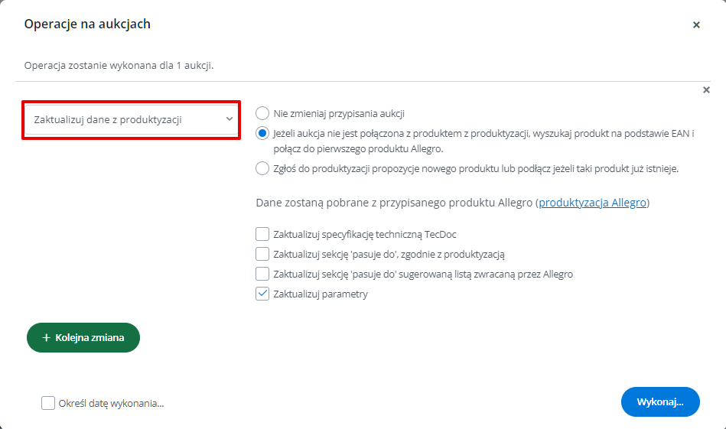Select radio for searching product by EAN

(x=262, y=133)
